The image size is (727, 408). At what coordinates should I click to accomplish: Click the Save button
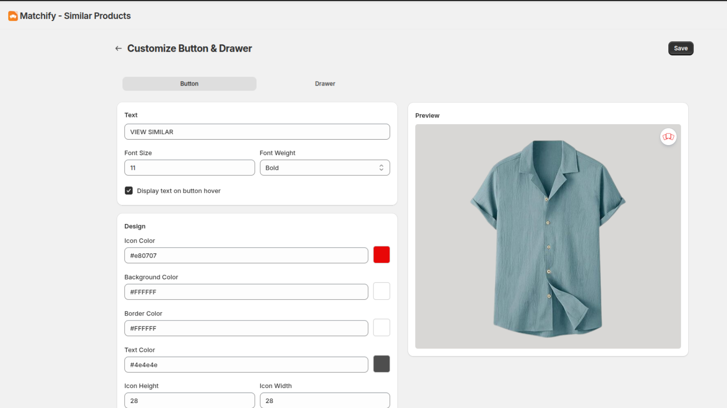[680, 48]
